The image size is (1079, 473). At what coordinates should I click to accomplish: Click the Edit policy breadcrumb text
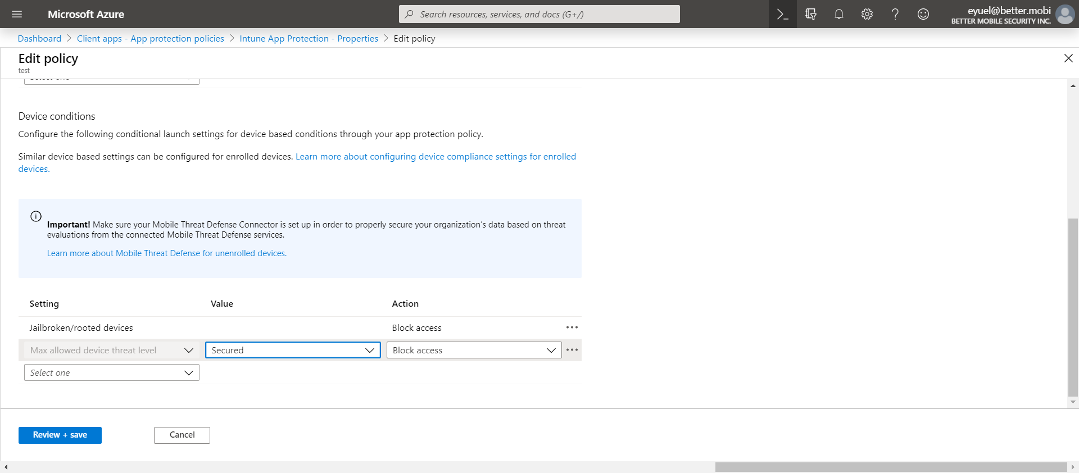tap(414, 38)
